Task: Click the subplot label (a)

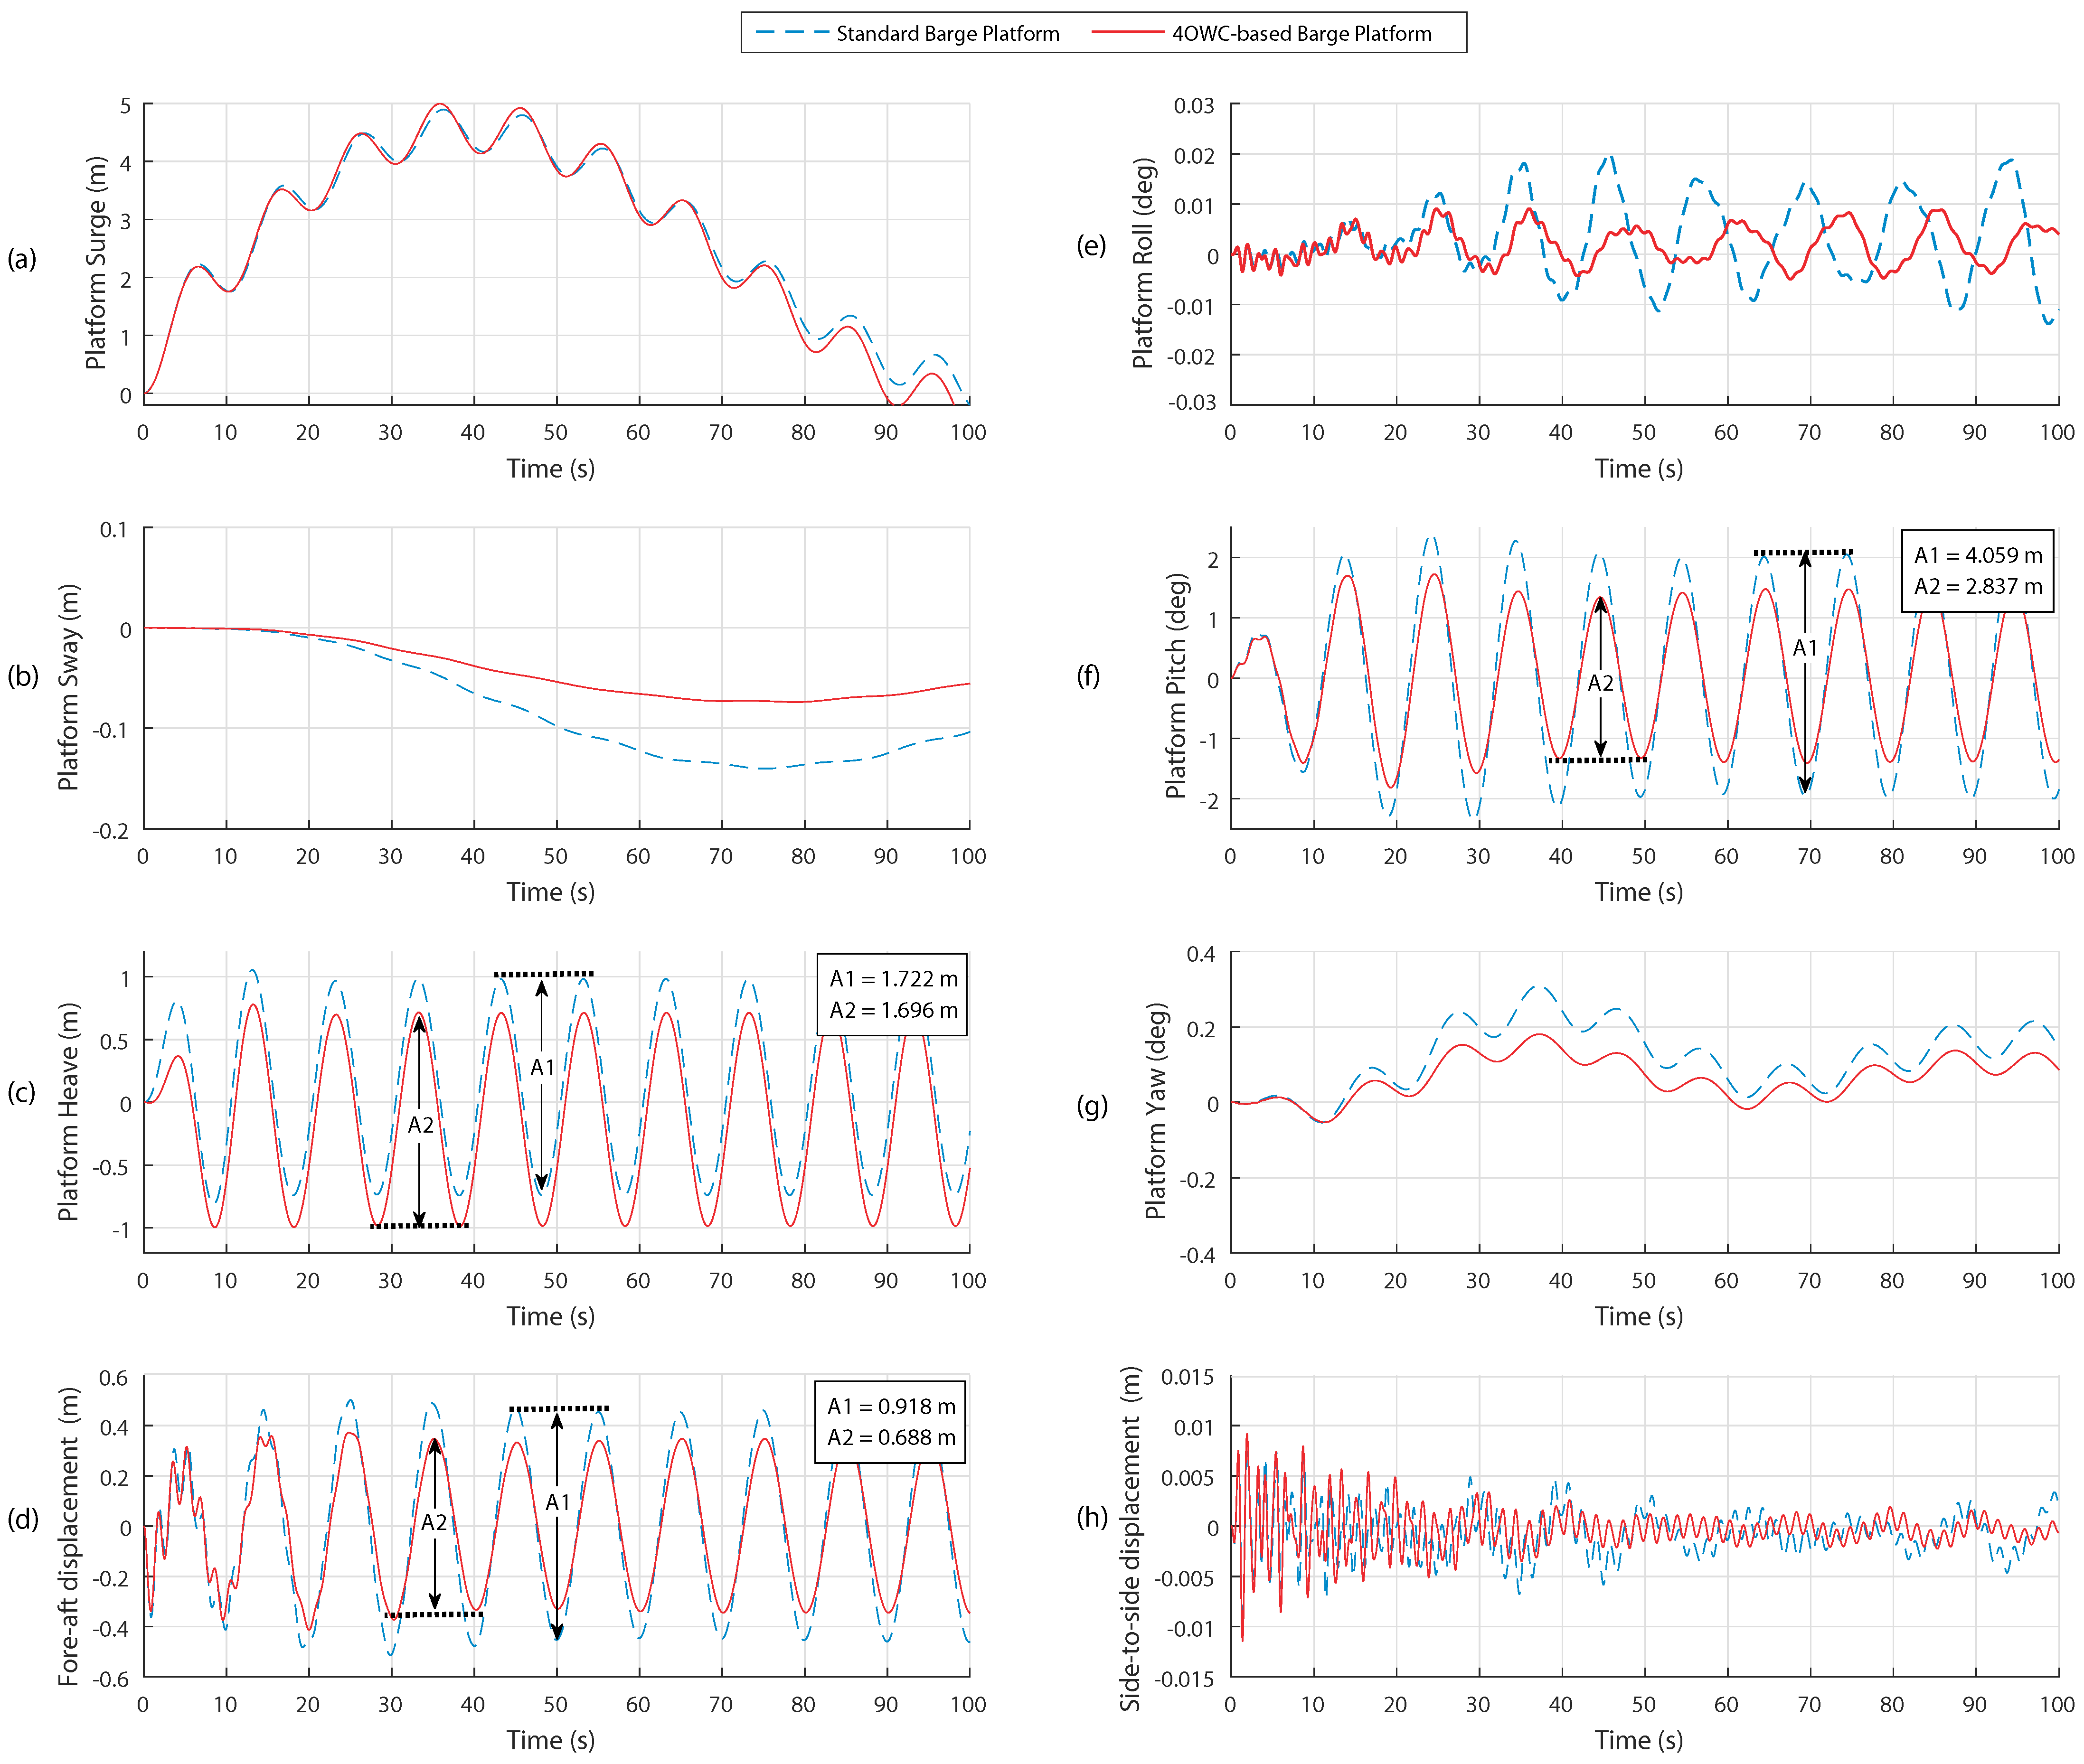Action: pos(22,259)
